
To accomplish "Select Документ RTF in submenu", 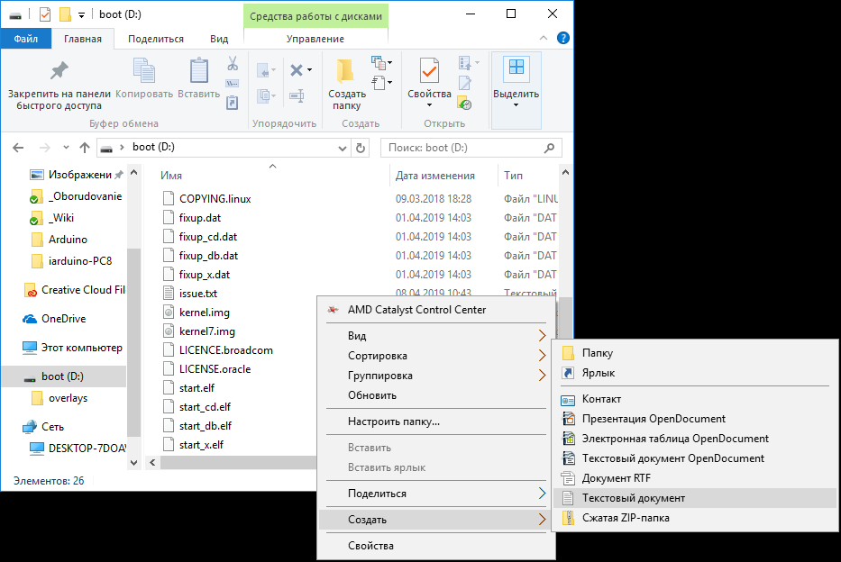I will (695, 478).
